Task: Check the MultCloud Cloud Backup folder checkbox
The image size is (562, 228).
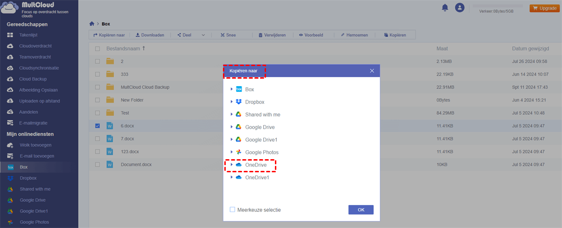Action: [x=97, y=87]
